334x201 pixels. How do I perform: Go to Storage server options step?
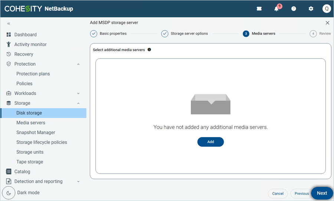tap(165, 34)
